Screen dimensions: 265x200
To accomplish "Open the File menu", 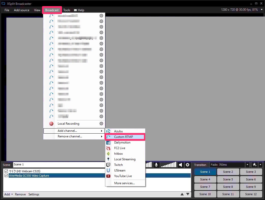I will pyautogui.click(x=7, y=10).
